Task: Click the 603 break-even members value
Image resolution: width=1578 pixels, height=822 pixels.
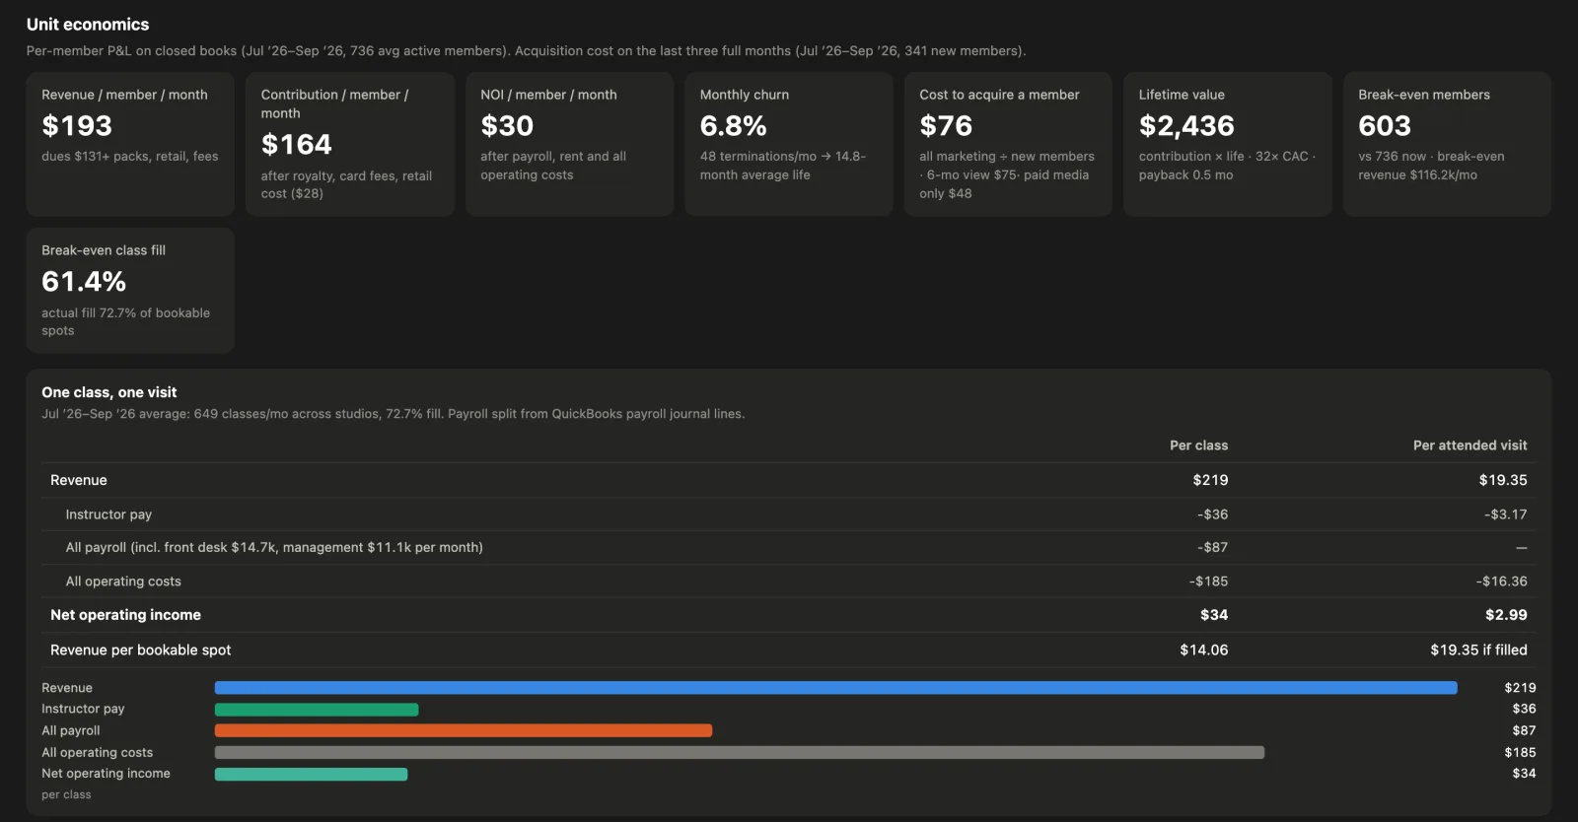Action: click(1385, 126)
